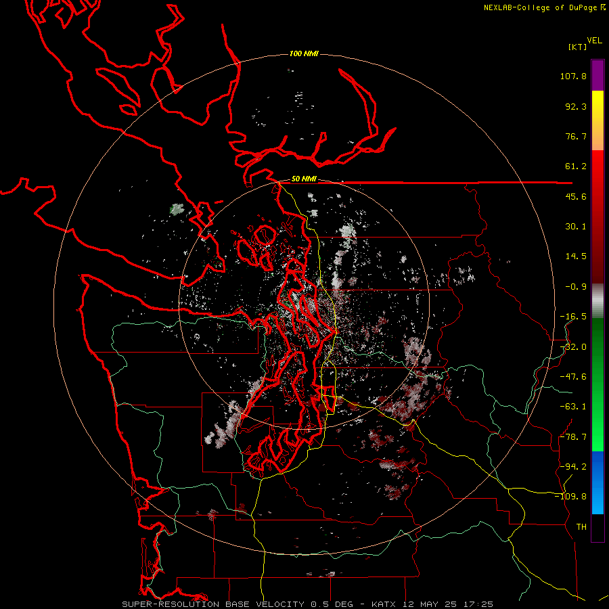Click the -109.8 velocity scale value
The height and width of the screenshot is (609, 609).
(570, 497)
